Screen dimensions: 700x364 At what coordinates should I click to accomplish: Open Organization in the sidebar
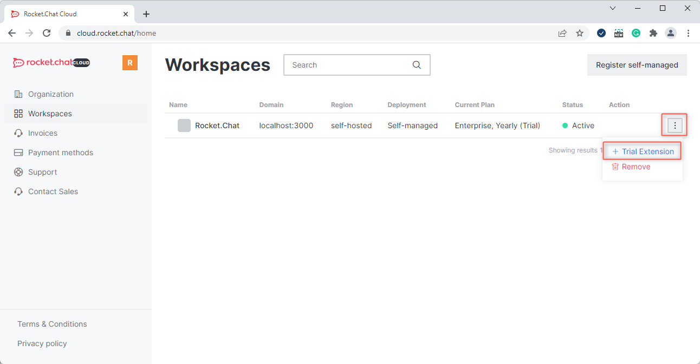(76, 94)
